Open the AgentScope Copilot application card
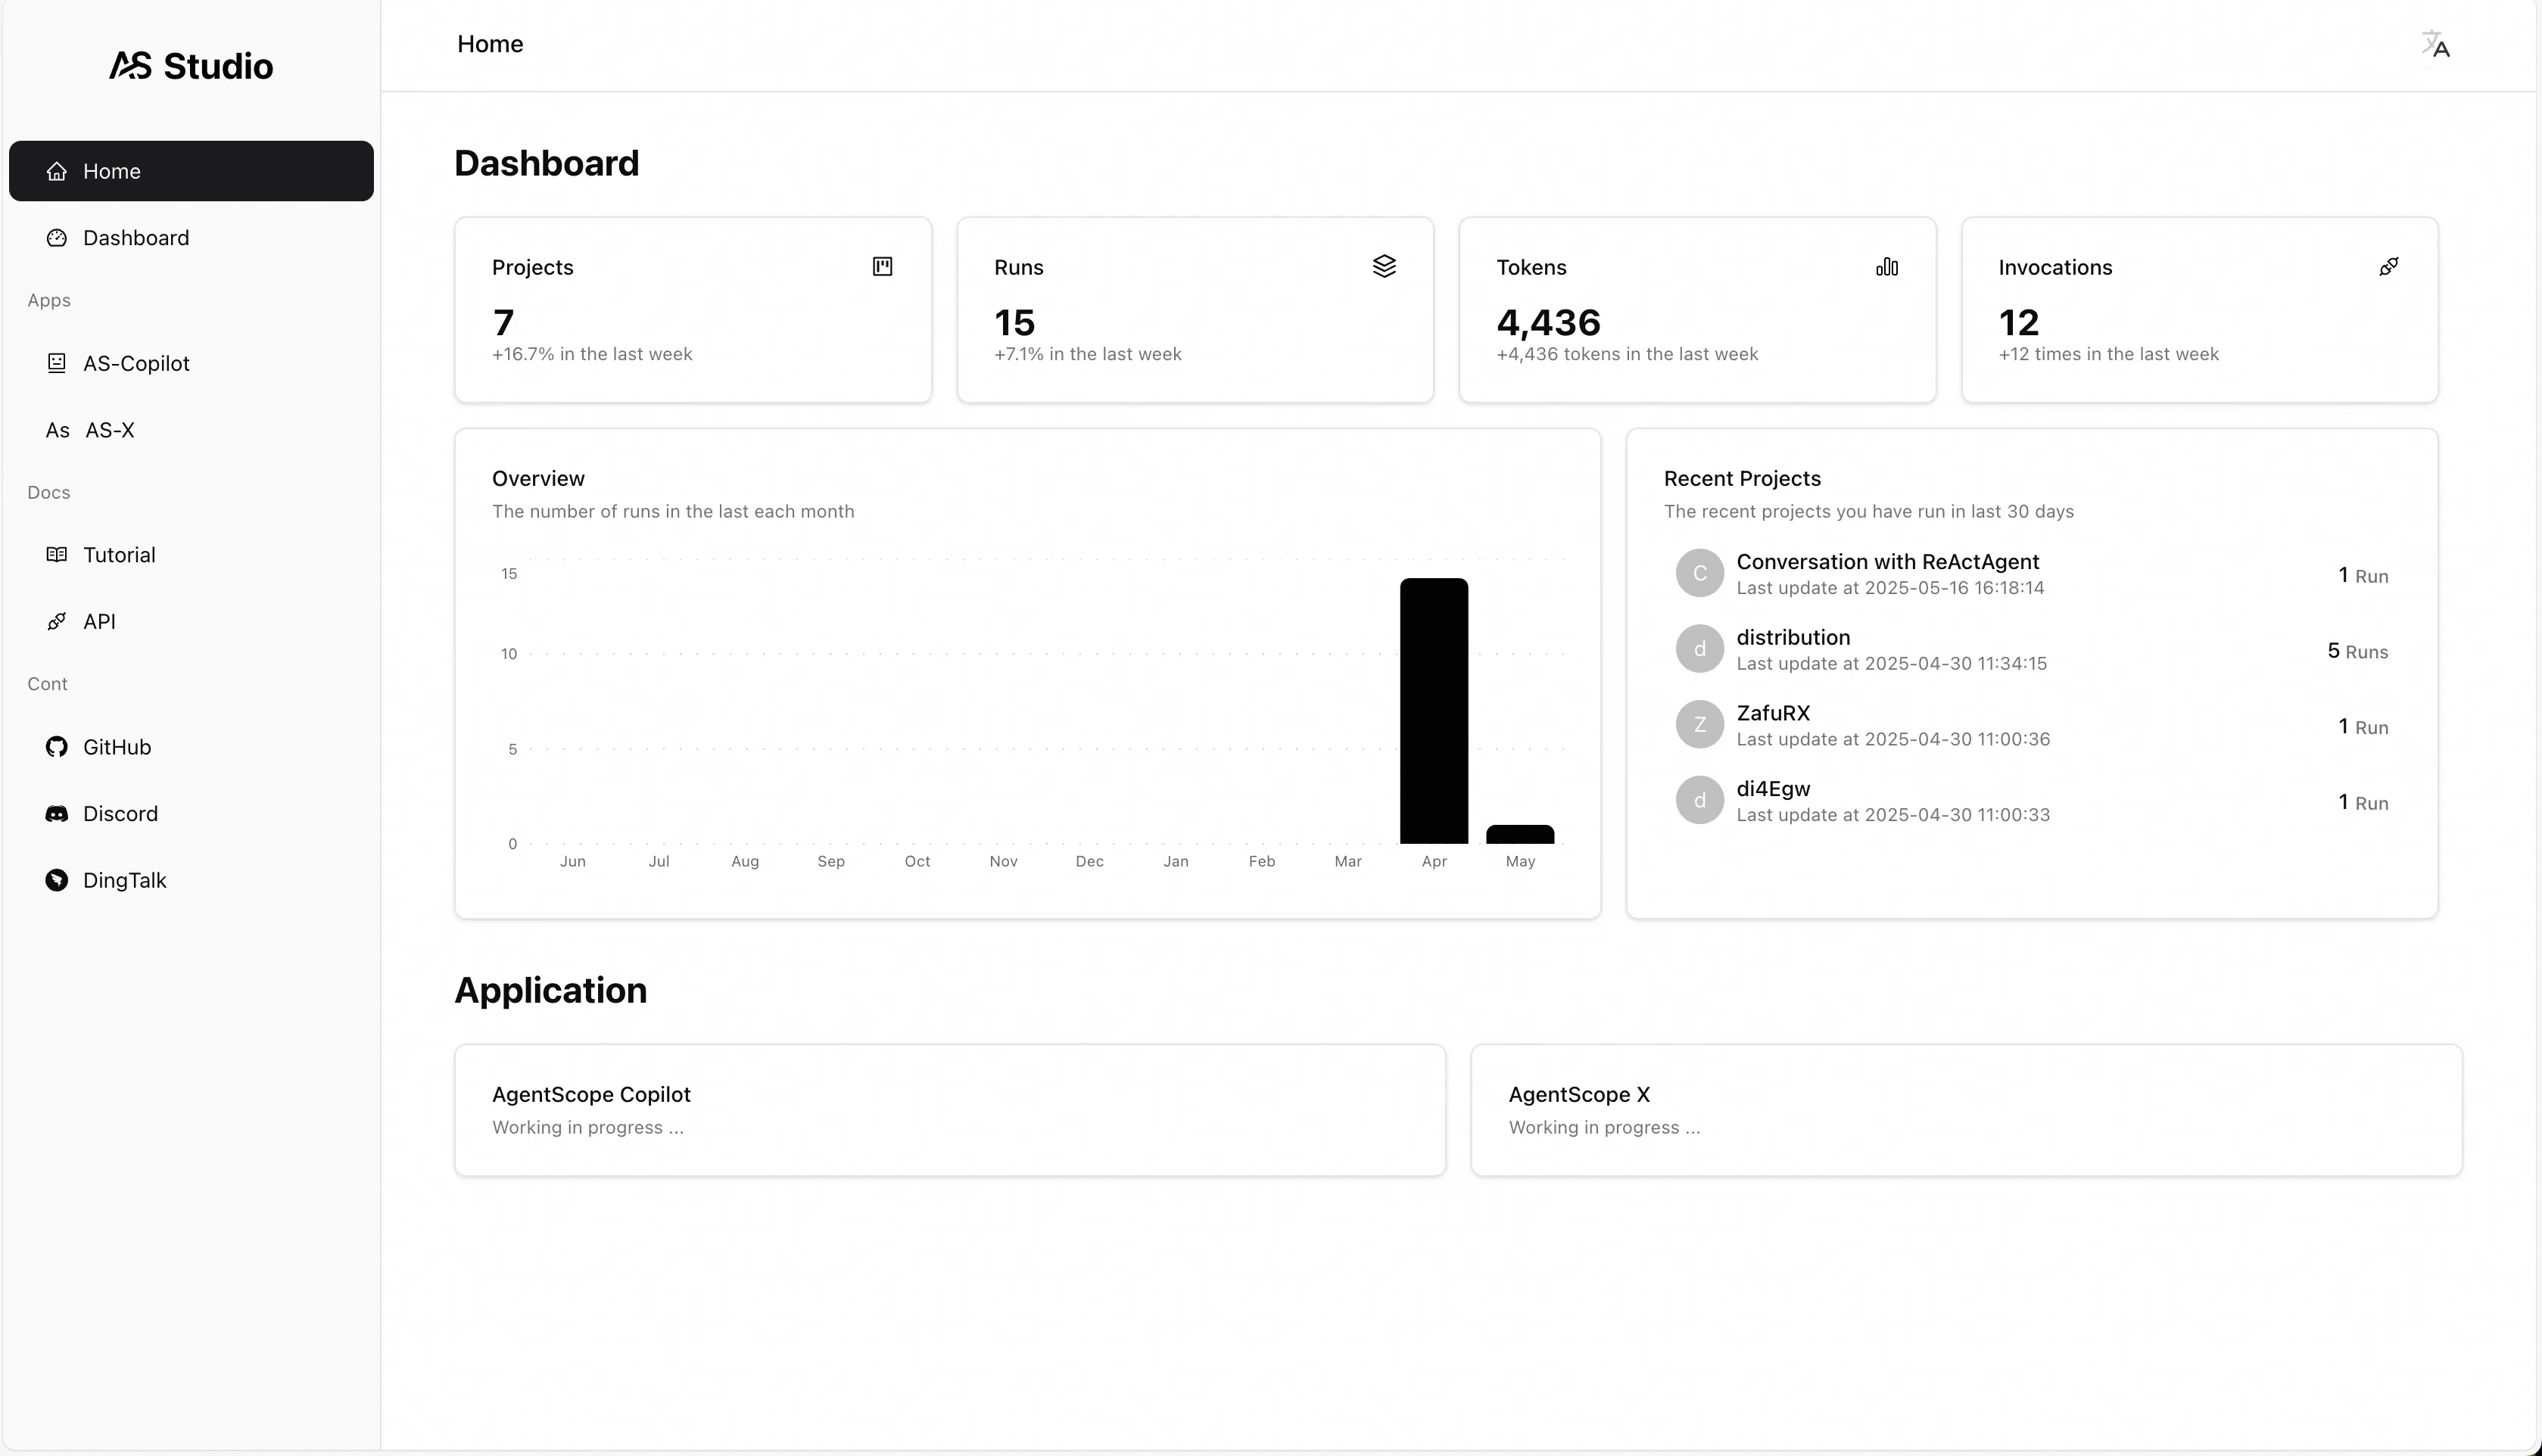2542x1456 pixels. 949,1110
